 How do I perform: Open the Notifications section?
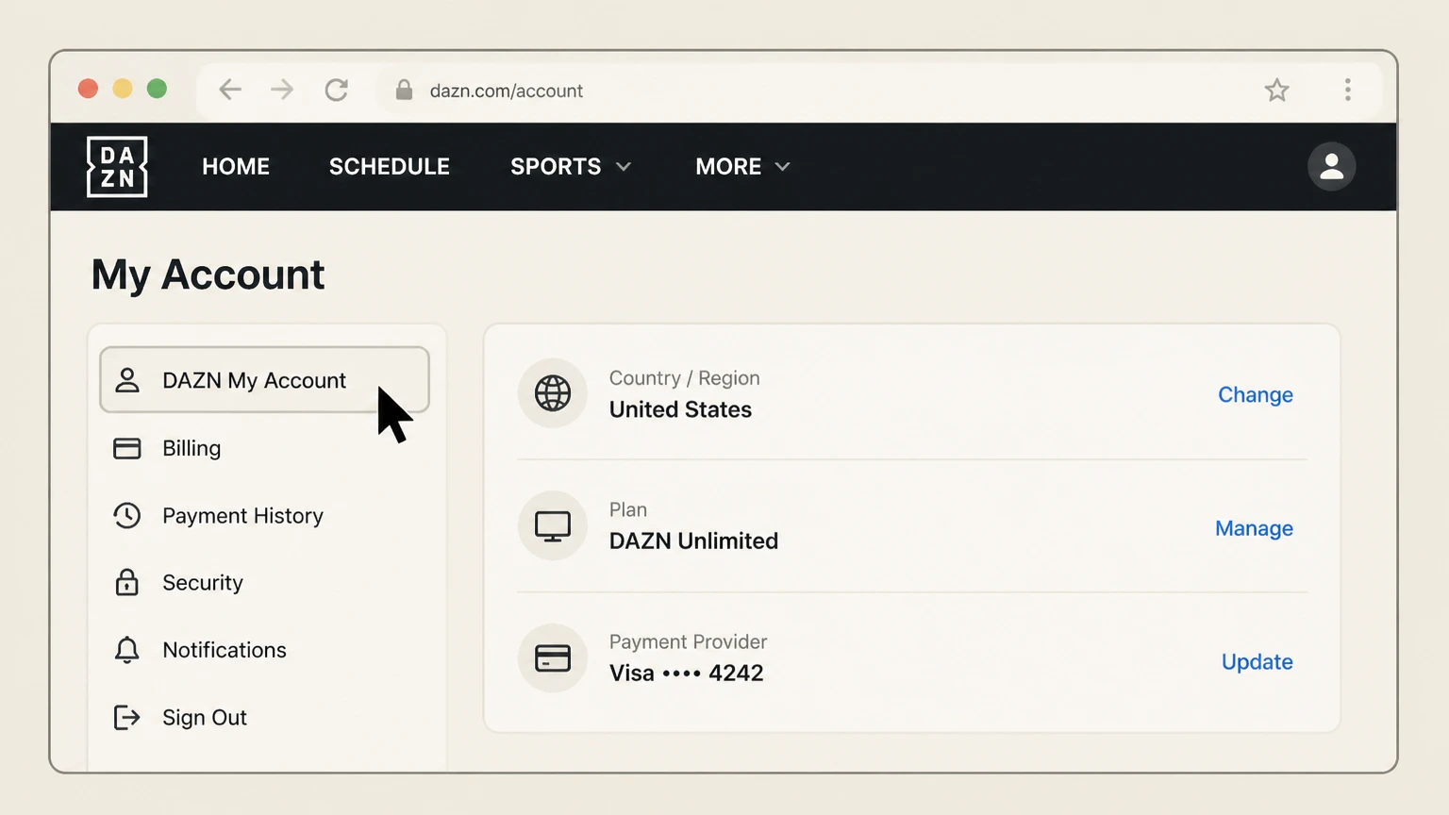(x=225, y=650)
